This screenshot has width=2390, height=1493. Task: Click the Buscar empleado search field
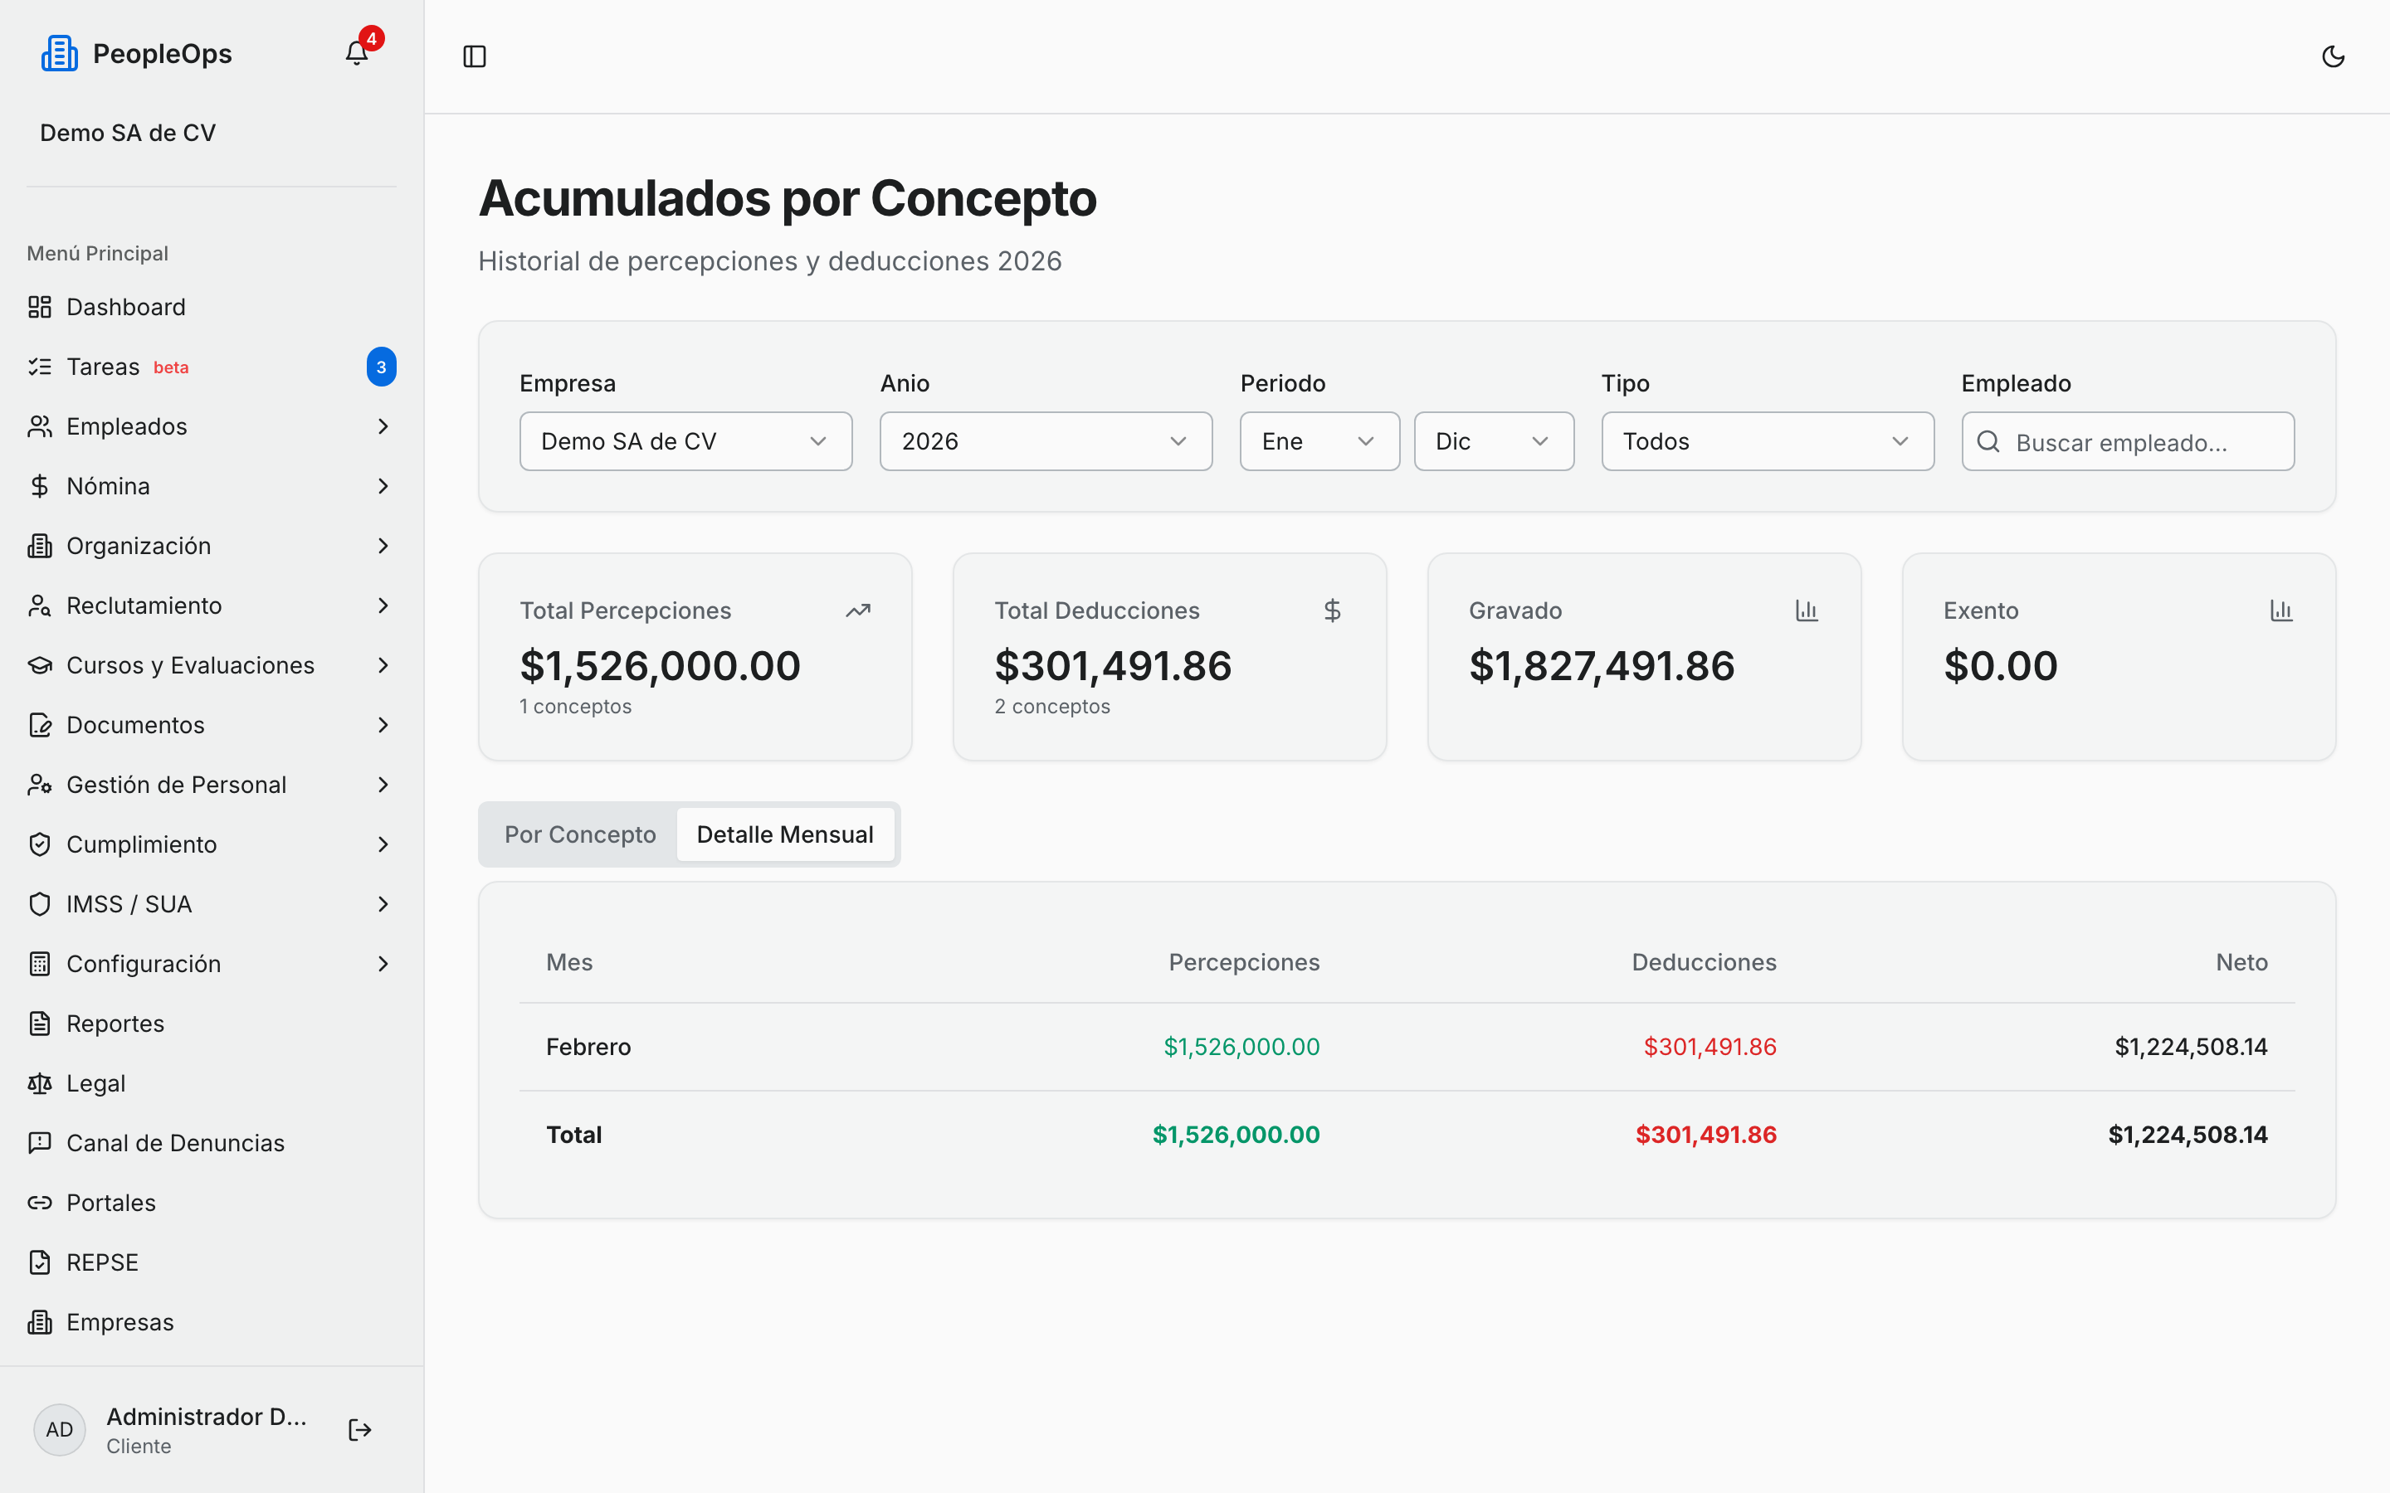tap(2127, 441)
